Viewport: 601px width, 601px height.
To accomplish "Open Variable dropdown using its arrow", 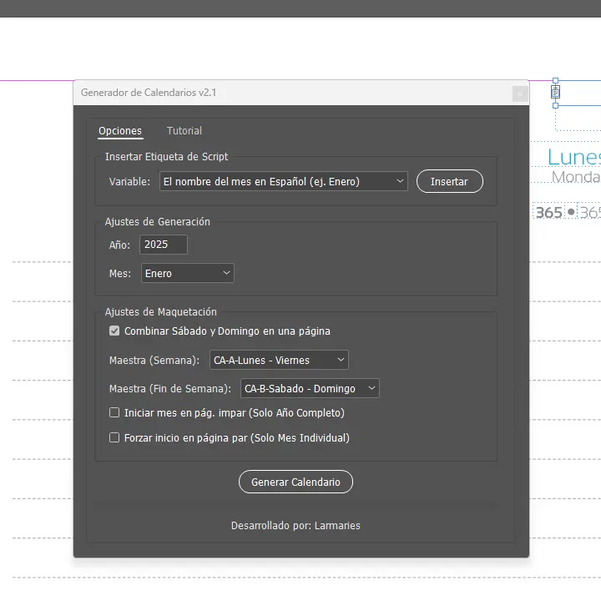I will tap(400, 181).
